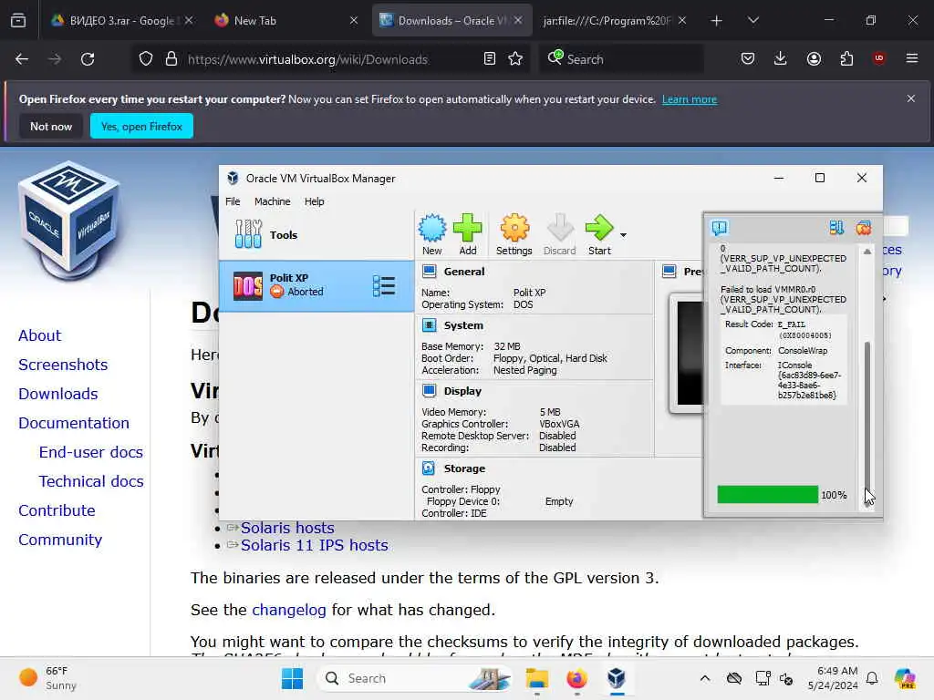Click the notification scroll up arrow

click(867, 252)
